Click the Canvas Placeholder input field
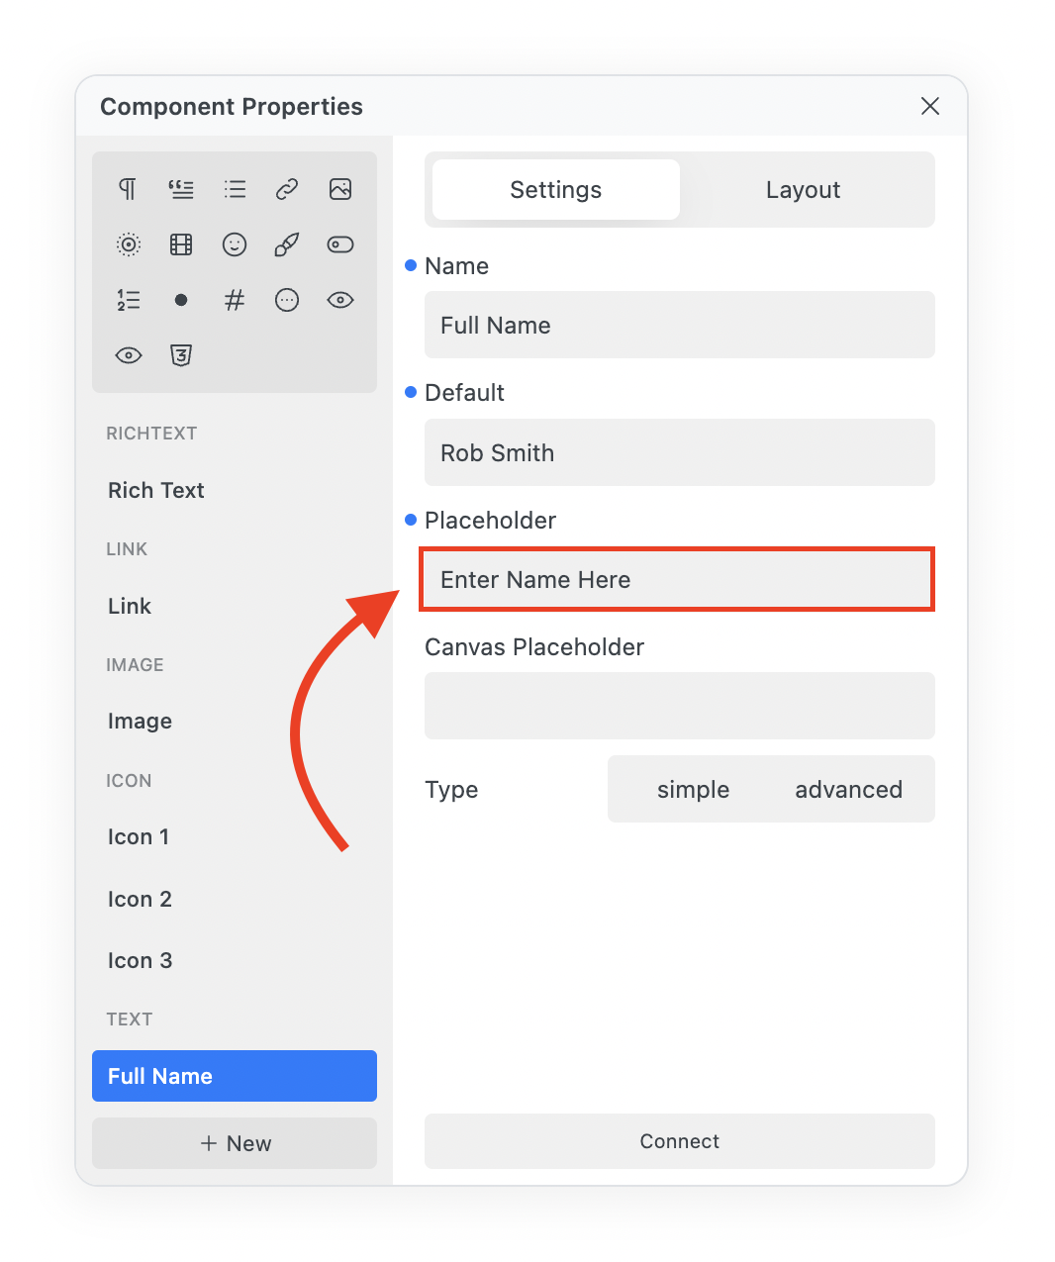Screen dimensions: 1055x1262 tap(679, 706)
